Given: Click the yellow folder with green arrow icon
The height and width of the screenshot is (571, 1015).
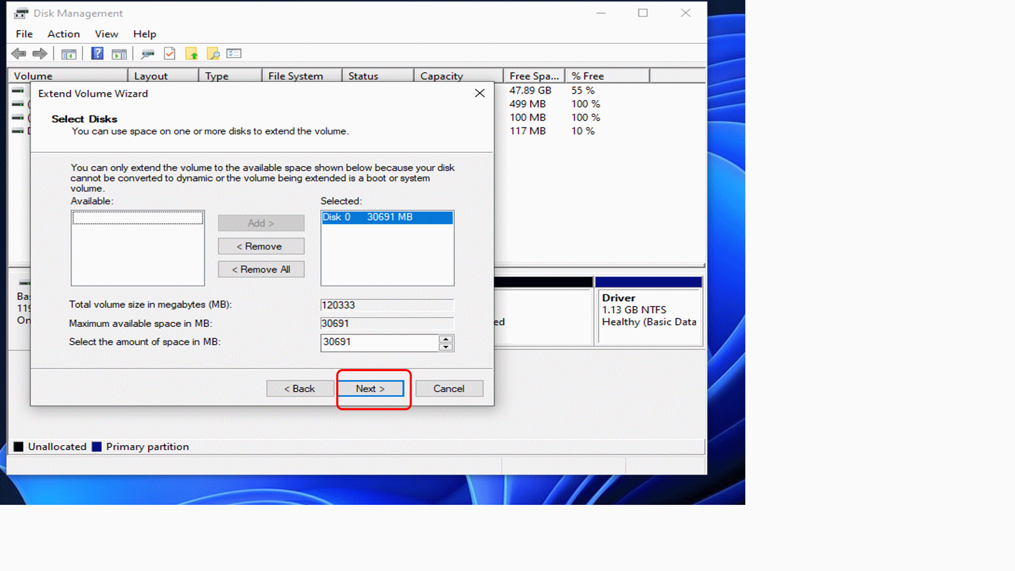Looking at the screenshot, I should pyautogui.click(x=191, y=53).
